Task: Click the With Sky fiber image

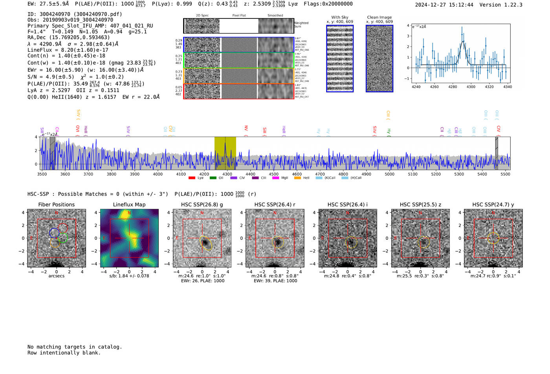Action: (340, 58)
